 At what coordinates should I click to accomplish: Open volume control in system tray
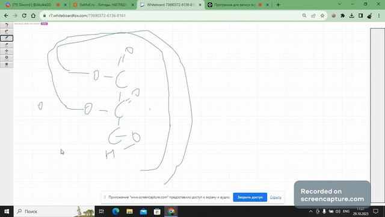(338, 212)
